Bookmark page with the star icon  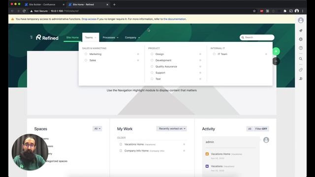click(x=254, y=11)
